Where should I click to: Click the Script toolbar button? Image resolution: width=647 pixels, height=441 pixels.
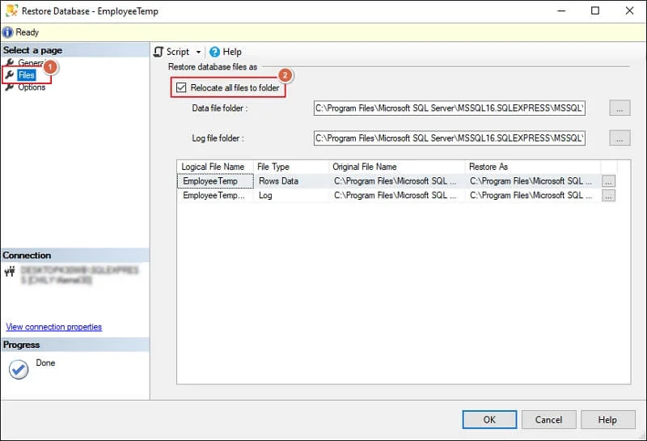pyautogui.click(x=172, y=52)
